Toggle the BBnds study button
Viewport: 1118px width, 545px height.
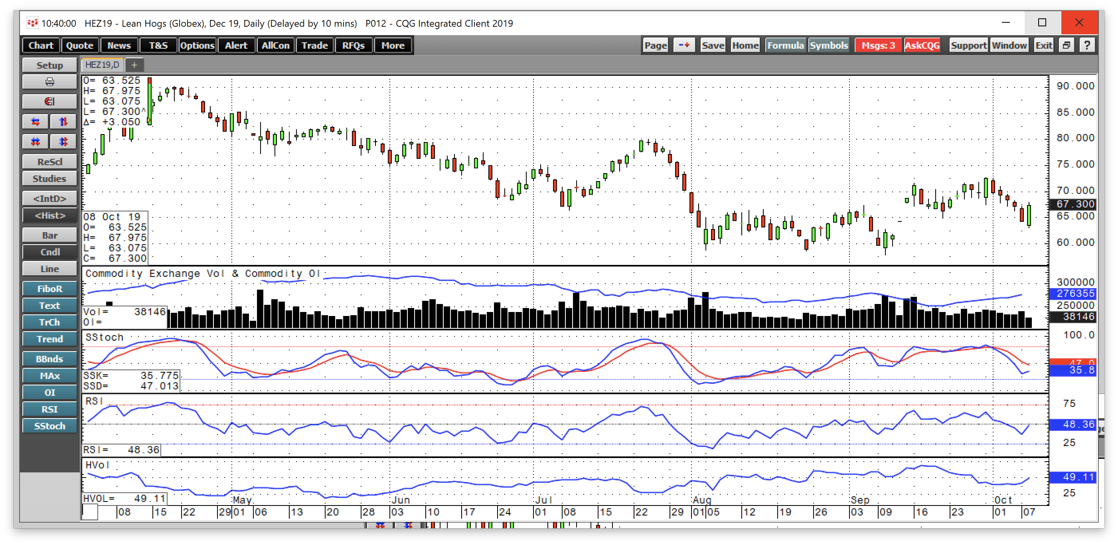[x=49, y=359]
